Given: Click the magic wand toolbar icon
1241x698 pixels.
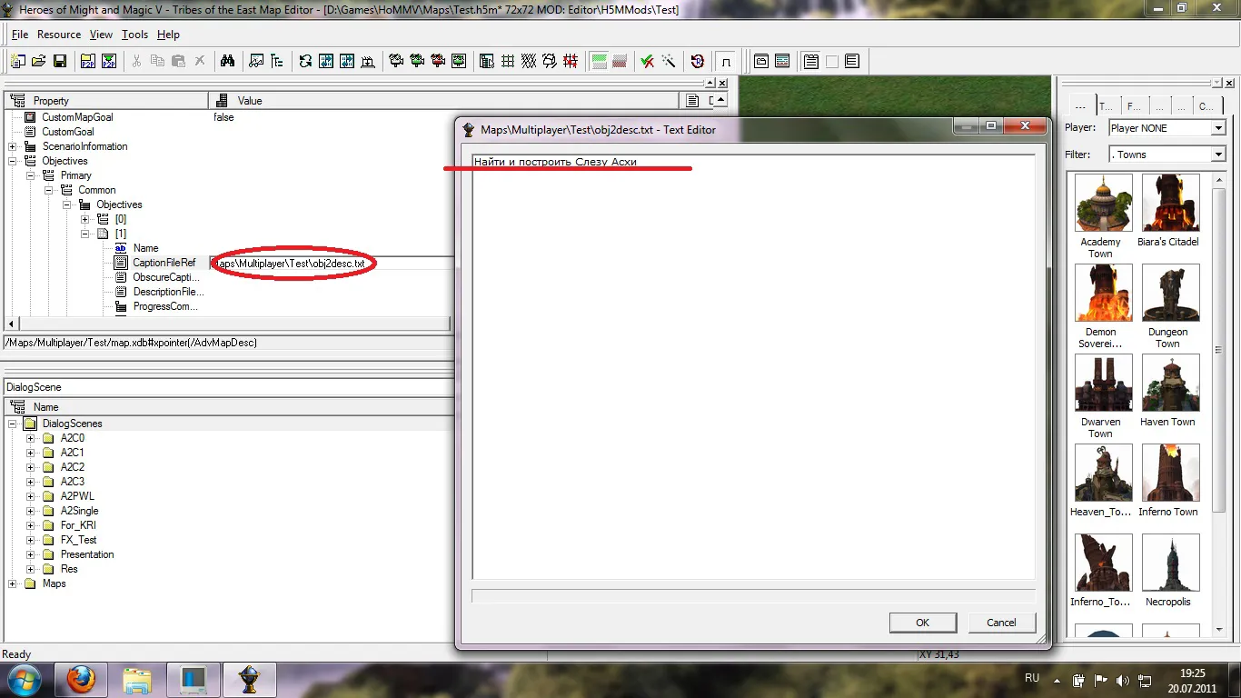Looking at the screenshot, I should [668, 61].
